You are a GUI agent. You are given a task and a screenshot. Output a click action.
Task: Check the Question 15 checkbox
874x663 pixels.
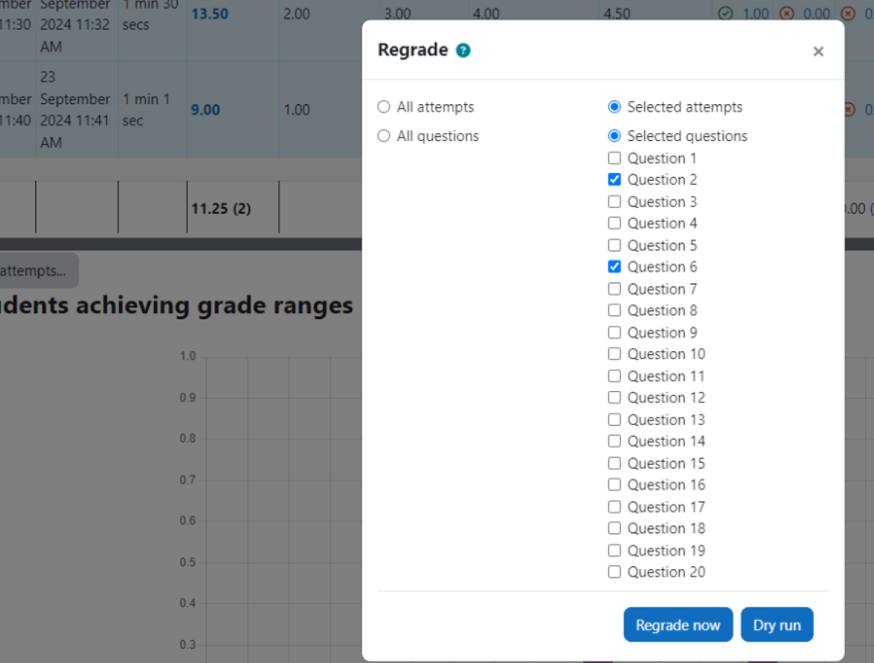coord(614,463)
